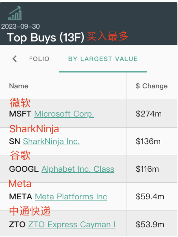The image size is (178, 237).
Task: Click the META ticker symbol
Action: pyautogui.click(x=21, y=197)
